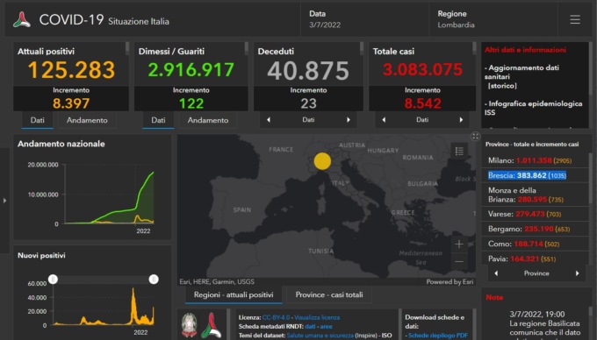Open Infografica epidemiologica ISS link

tap(533, 108)
